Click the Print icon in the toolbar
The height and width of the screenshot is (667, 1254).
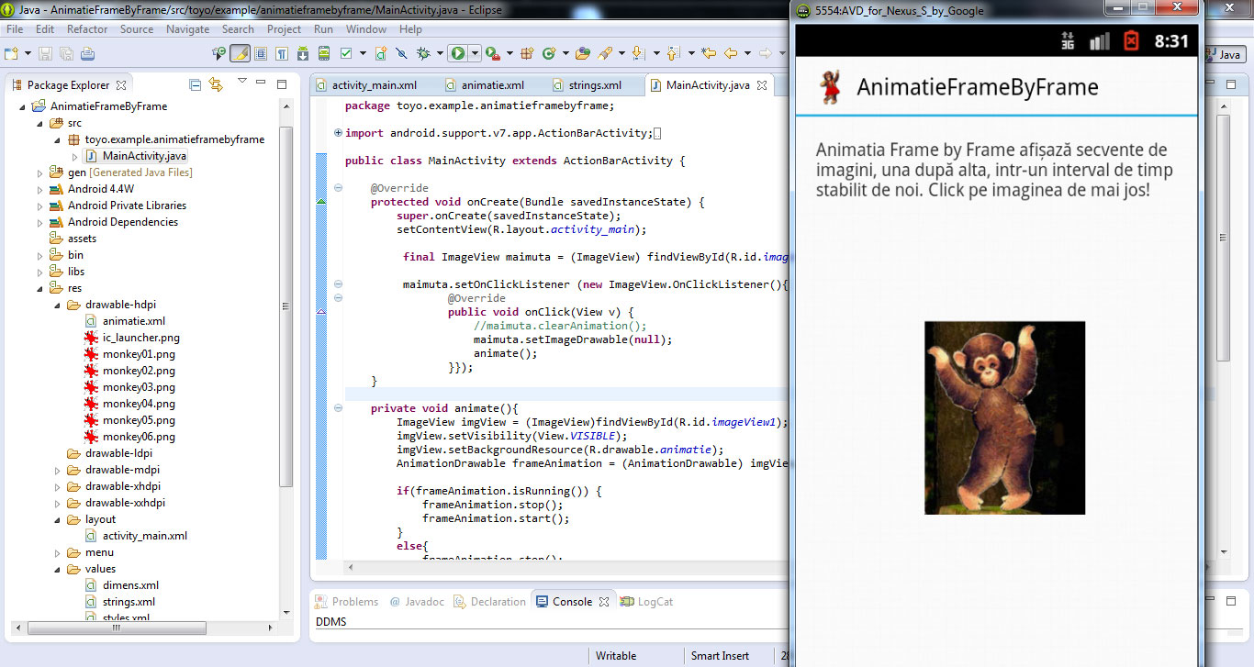[86, 54]
